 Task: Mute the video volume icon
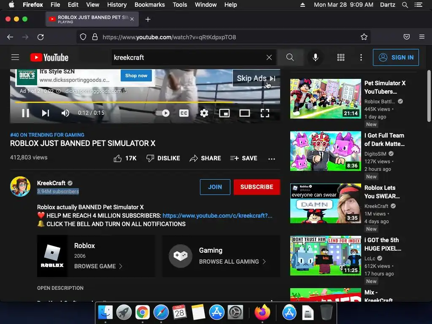(x=65, y=113)
